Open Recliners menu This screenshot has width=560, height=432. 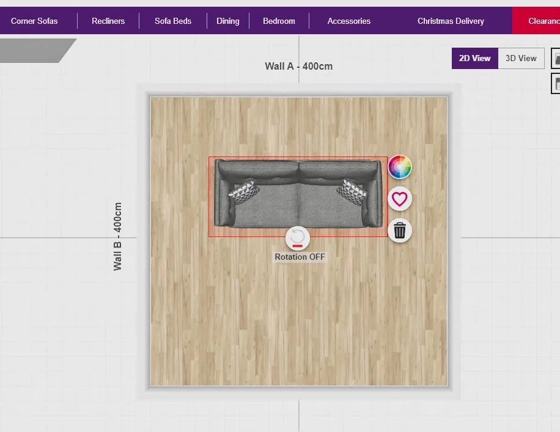pyautogui.click(x=108, y=21)
